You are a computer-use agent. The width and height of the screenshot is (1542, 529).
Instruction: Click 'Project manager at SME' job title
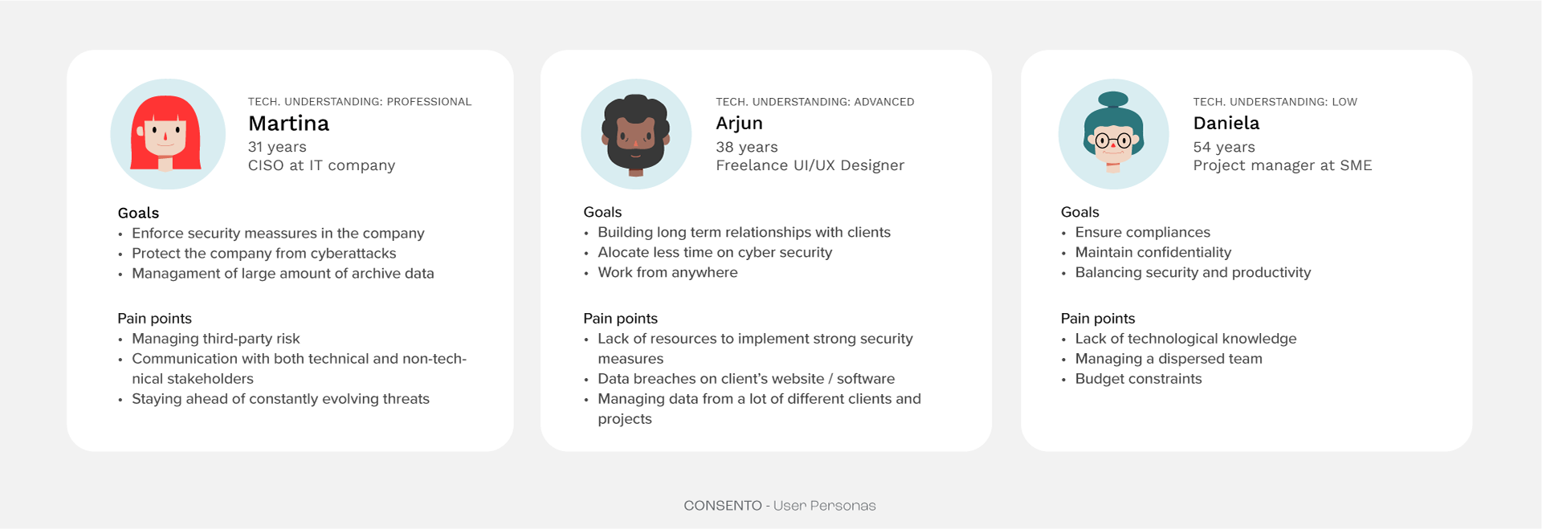click(x=1283, y=165)
